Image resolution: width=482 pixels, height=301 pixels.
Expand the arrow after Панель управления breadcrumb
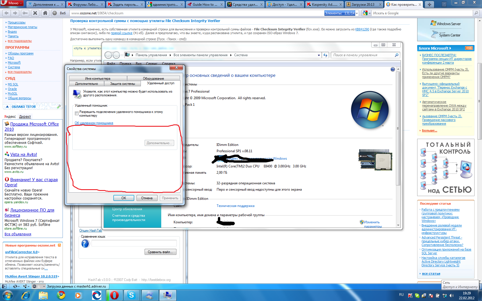click(x=170, y=55)
